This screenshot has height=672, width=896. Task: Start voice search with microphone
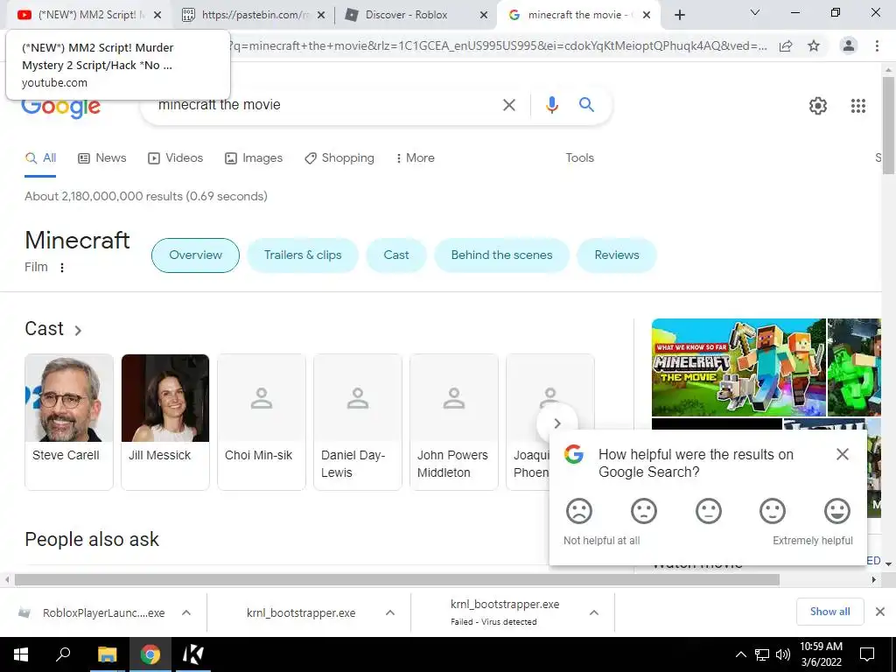pyautogui.click(x=551, y=105)
